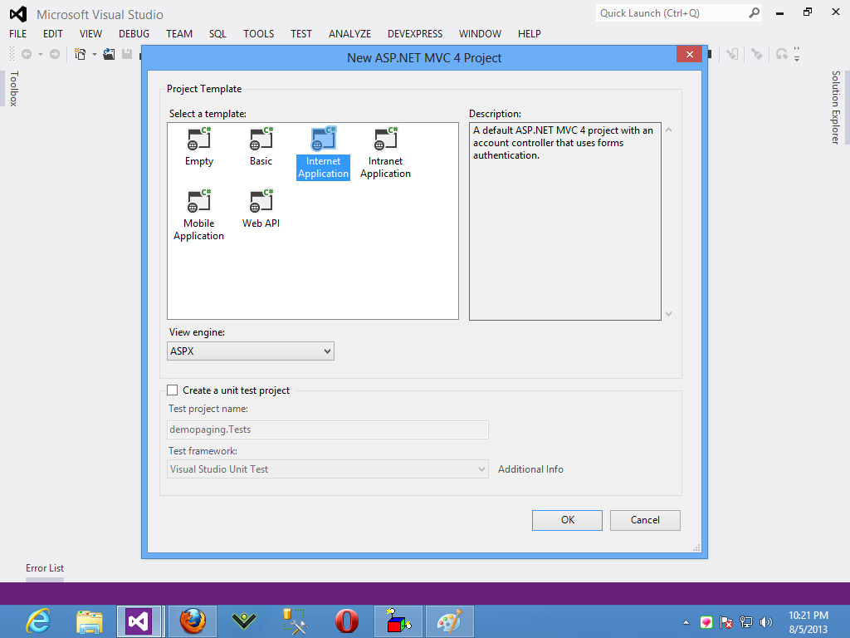Open the Action Center flag tray icon
850x638 pixels.
click(x=725, y=622)
